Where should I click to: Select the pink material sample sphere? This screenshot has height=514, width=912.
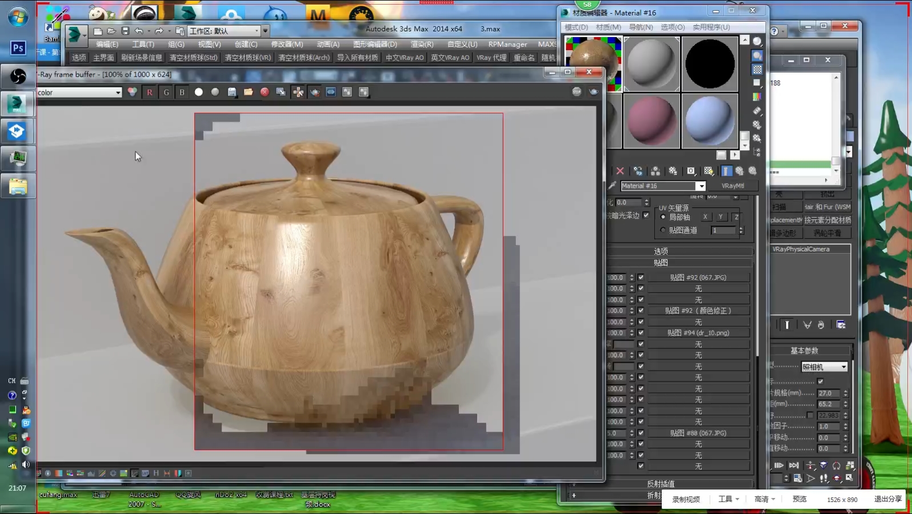(651, 121)
